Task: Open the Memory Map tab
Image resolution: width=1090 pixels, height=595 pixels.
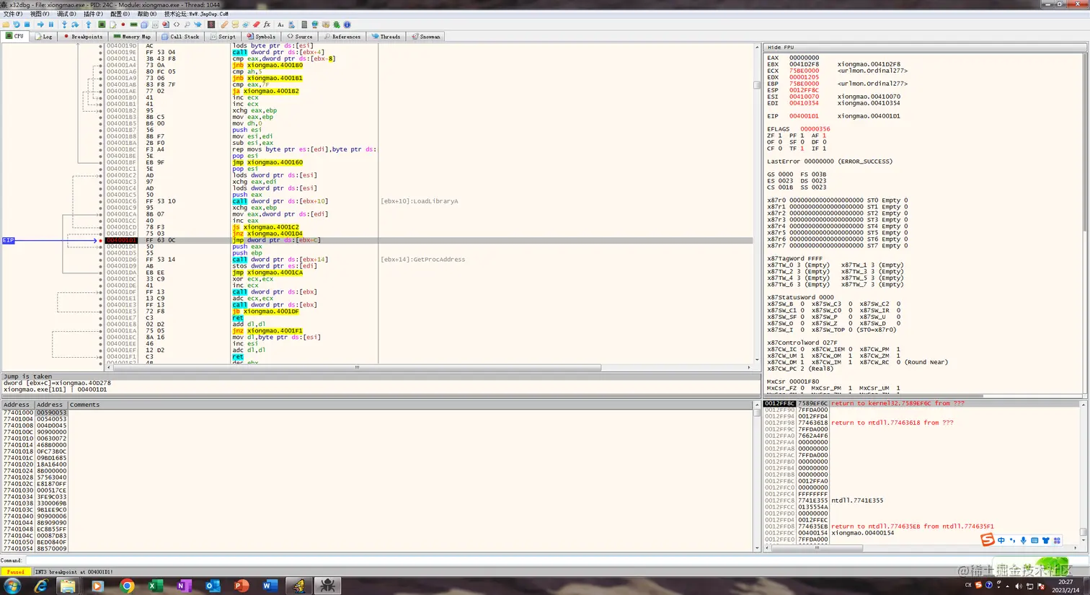Action: [132, 36]
